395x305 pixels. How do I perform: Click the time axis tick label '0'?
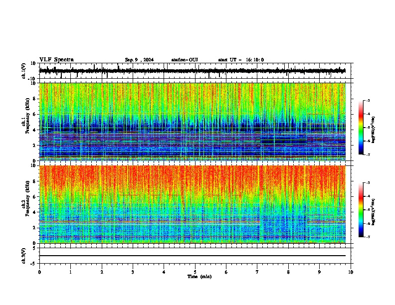39,272
